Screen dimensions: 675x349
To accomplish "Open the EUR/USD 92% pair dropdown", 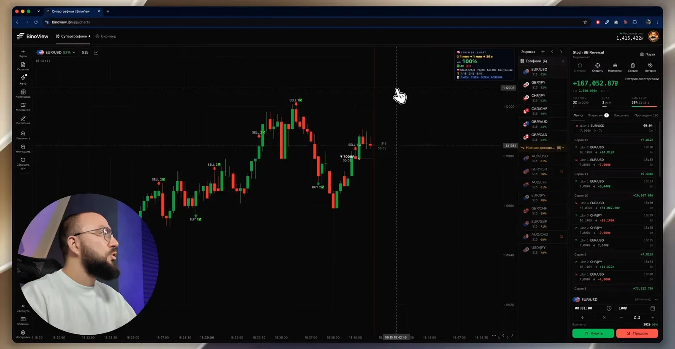I will (56, 52).
